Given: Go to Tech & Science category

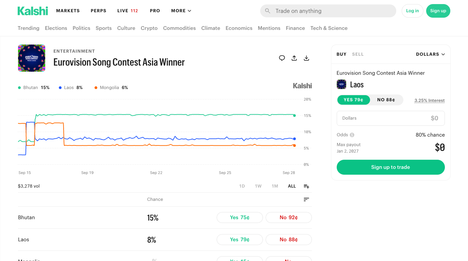Looking at the screenshot, I should pyautogui.click(x=329, y=28).
